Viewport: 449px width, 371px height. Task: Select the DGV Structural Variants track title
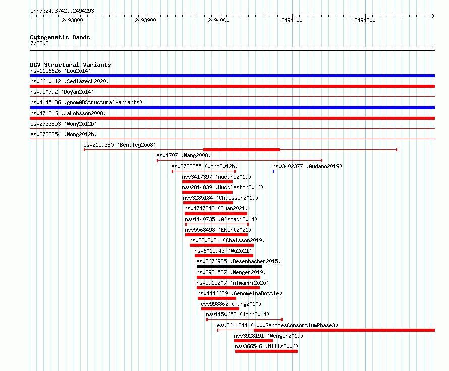71,65
